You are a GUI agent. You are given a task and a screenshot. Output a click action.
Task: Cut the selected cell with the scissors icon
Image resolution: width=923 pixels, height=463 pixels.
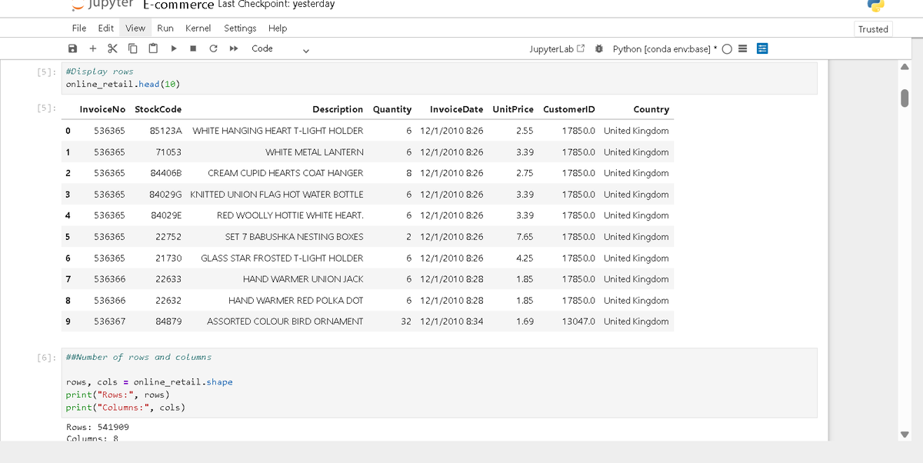(x=112, y=48)
